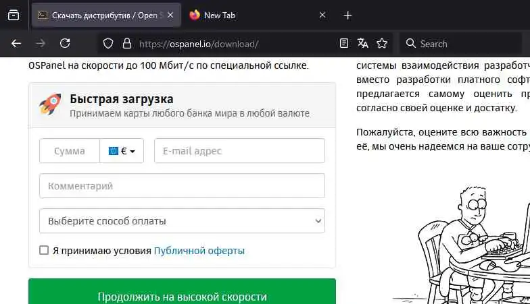
Task: Switch to the OSPanel download tab
Action: tap(106, 15)
